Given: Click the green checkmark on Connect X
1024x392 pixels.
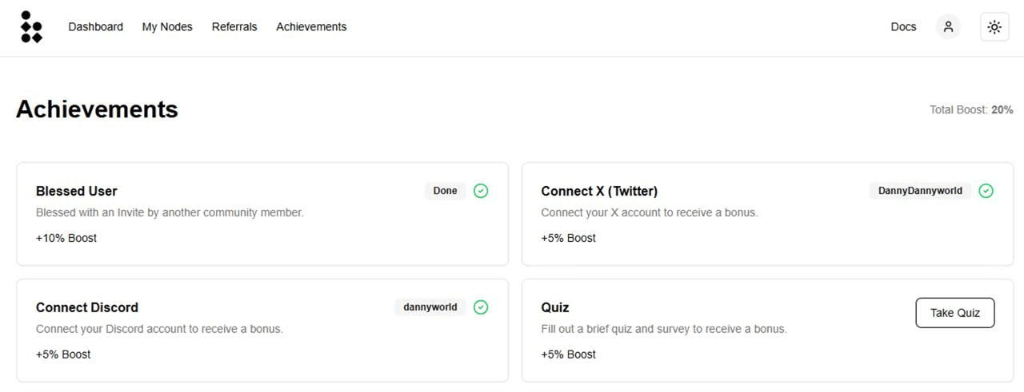Looking at the screenshot, I should coord(986,191).
